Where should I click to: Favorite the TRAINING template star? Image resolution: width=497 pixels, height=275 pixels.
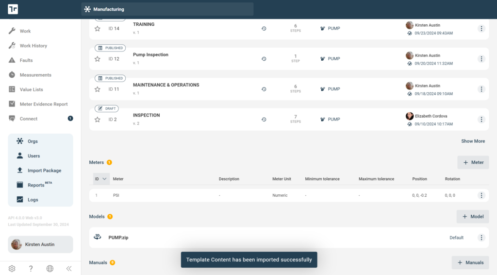click(97, 29)
